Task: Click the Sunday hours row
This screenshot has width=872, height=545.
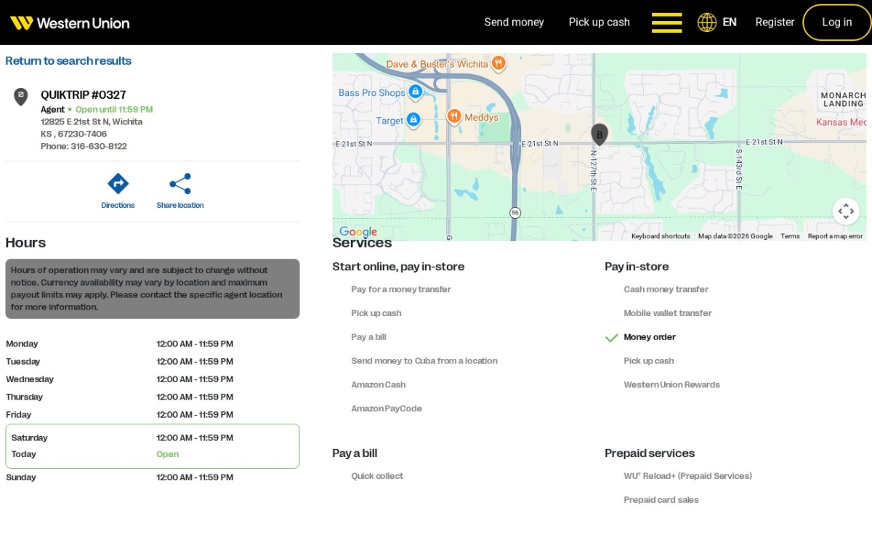Action: tap(153, 478)
